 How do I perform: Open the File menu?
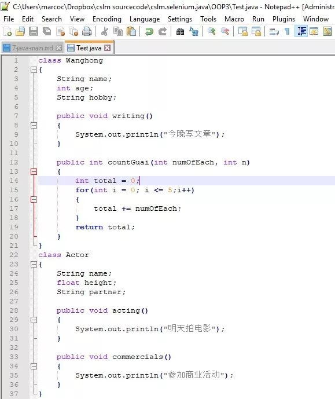pos(9,19)
